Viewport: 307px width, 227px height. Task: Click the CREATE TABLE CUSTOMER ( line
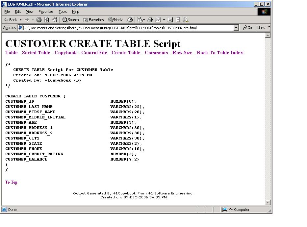click(36, 96)
